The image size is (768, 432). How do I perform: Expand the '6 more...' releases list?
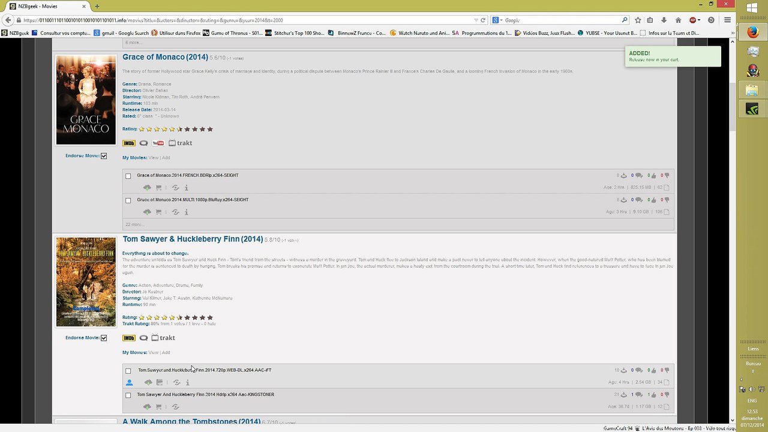(133, 43)
